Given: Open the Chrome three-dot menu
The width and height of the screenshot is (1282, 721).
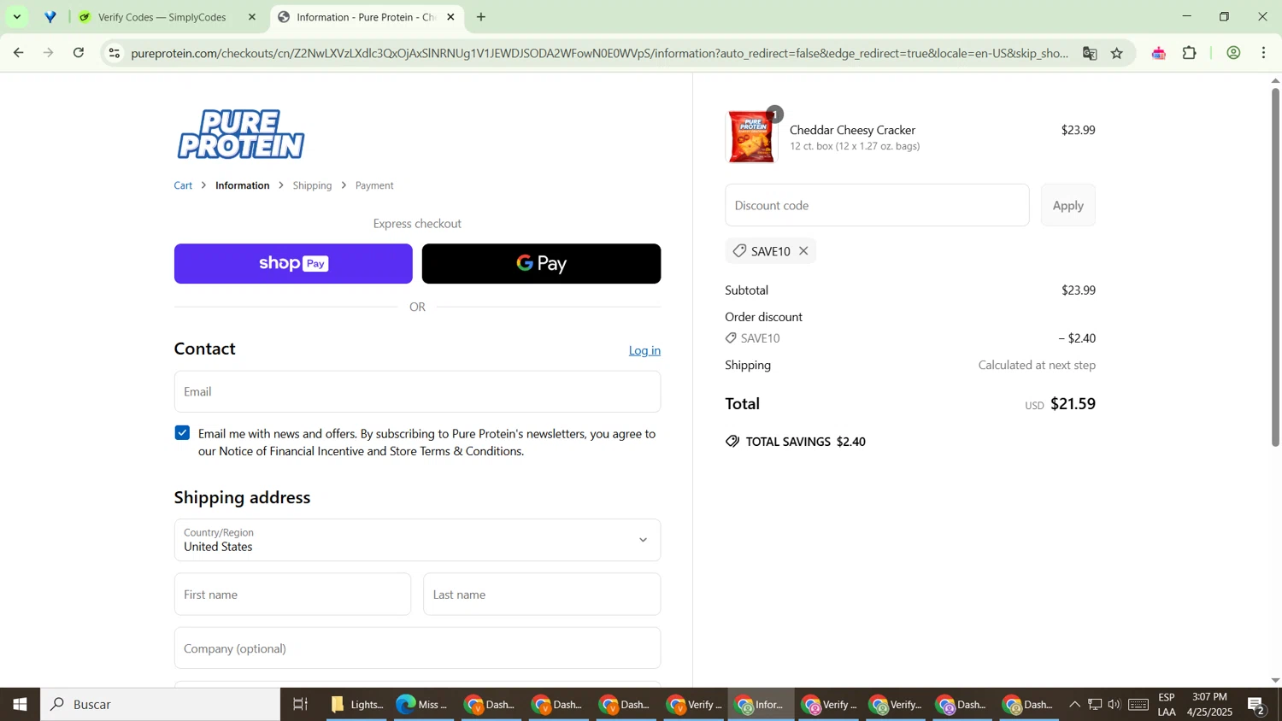Looking at the screenshot, I should pos(1264,53).
